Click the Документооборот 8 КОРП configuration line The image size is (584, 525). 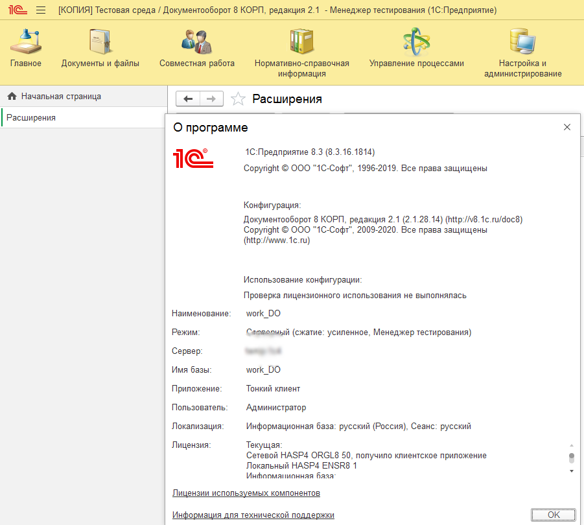(383, 219)
